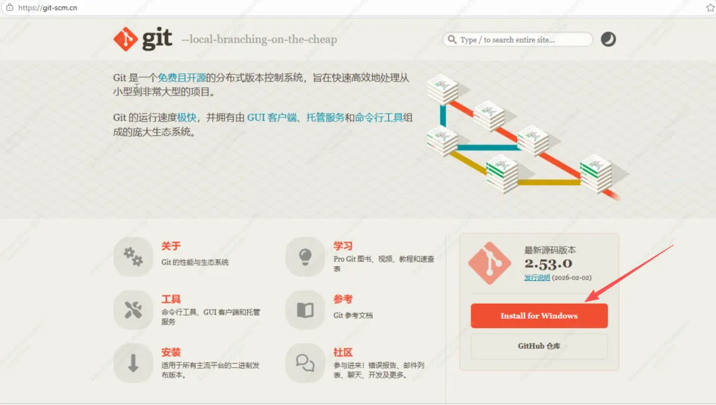Open the 发行说明 release notes link
The image size is (716, 405).
coord(537,278)
